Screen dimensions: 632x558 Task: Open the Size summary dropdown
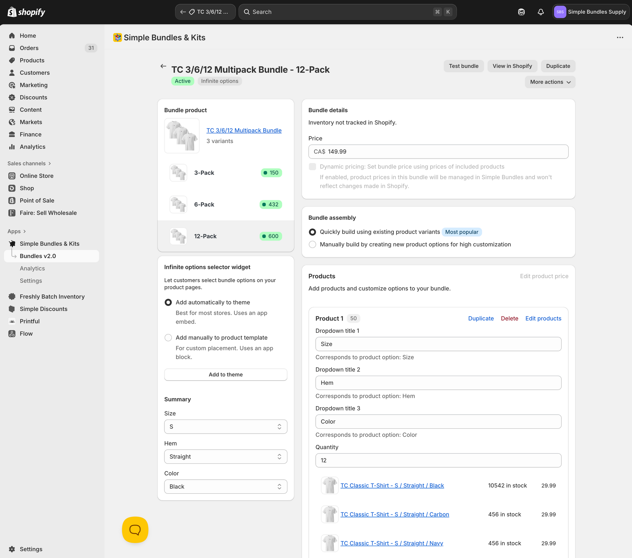[x=226, y=427]
